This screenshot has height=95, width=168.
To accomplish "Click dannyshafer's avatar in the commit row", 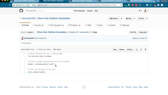I will tap(22, 38).
